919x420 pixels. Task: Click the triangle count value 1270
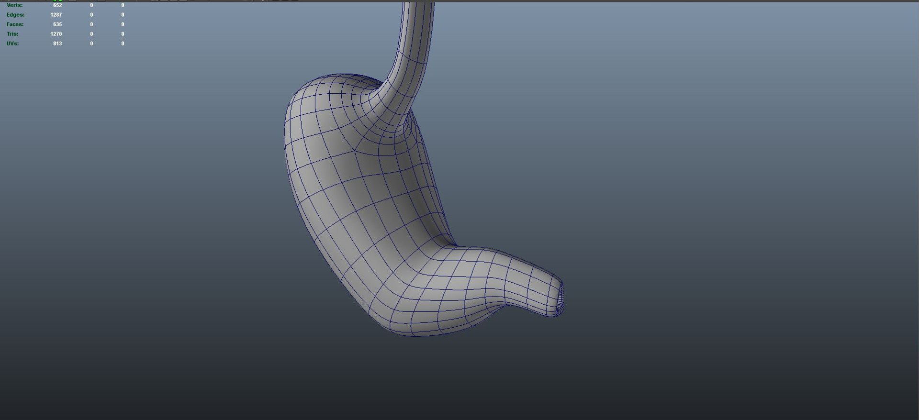coord(56,34)
